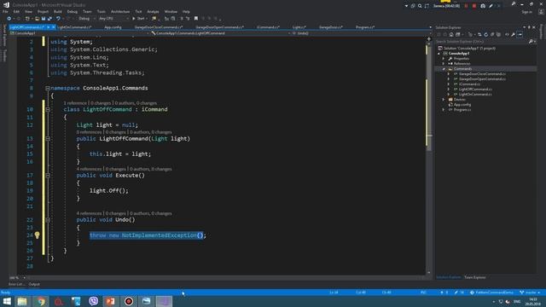Open the Tools menu
This screenshot has width=546, height=307.
pyautogui.click(x=101, y=11)
